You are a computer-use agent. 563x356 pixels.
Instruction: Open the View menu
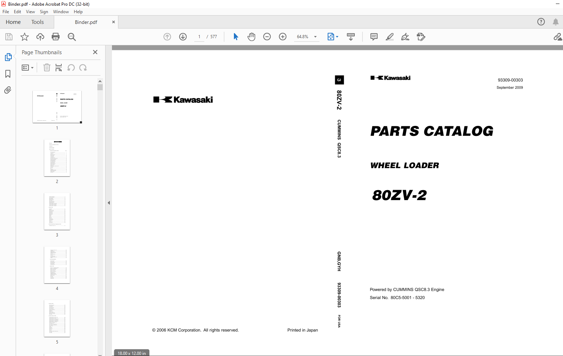(30, 12)
